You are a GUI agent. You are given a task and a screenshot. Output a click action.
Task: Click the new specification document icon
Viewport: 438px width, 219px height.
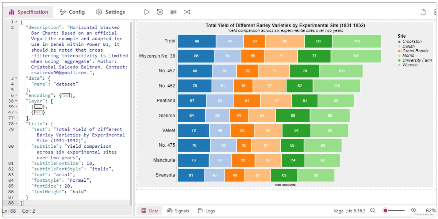pyautogui.click(x=423, y=12)
